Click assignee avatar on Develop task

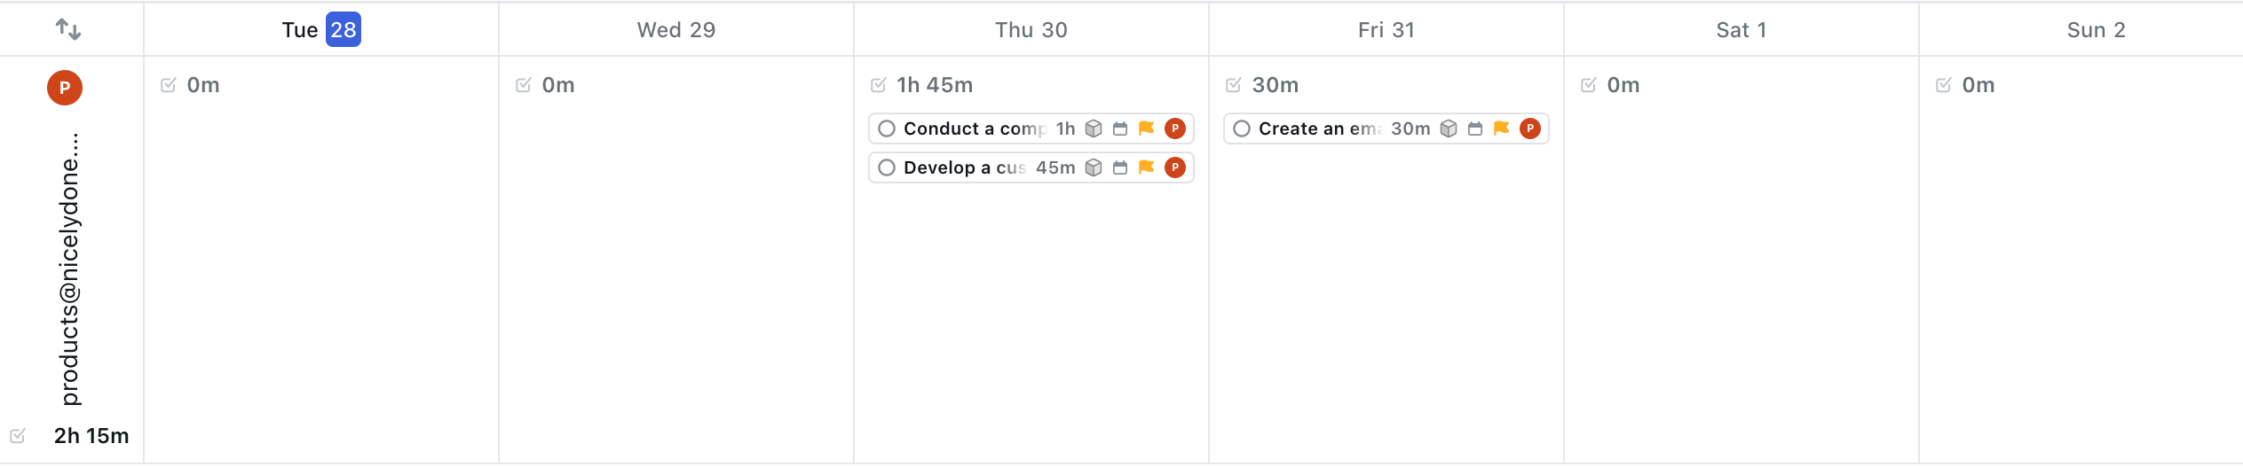coord(1175,167)
